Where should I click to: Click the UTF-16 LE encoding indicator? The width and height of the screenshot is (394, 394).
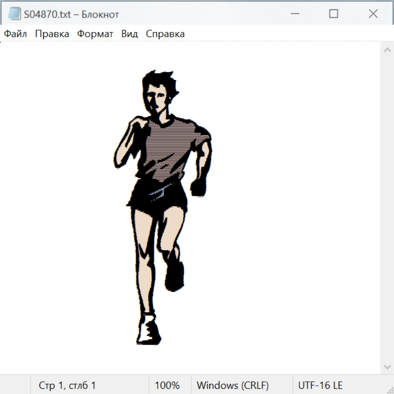click(x=320, y=386)
